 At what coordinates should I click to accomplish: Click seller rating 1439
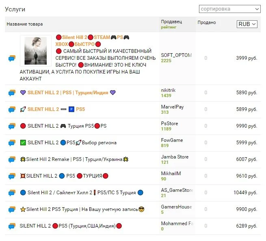pos(166,96)
